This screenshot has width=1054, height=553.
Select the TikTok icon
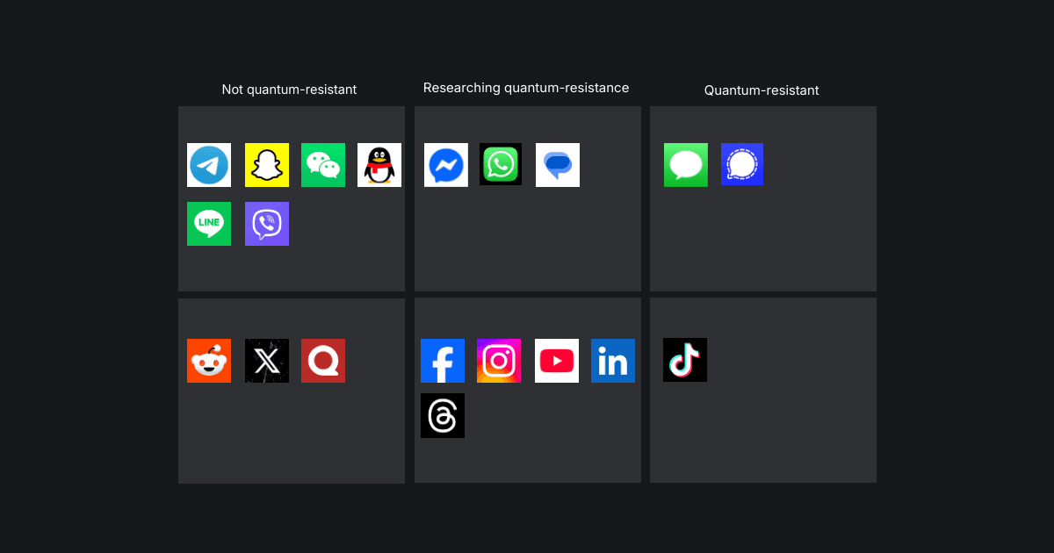click(685, 360)
